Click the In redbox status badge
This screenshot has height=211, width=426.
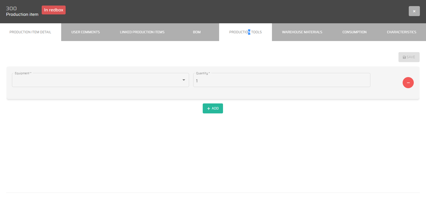point(54,10)
